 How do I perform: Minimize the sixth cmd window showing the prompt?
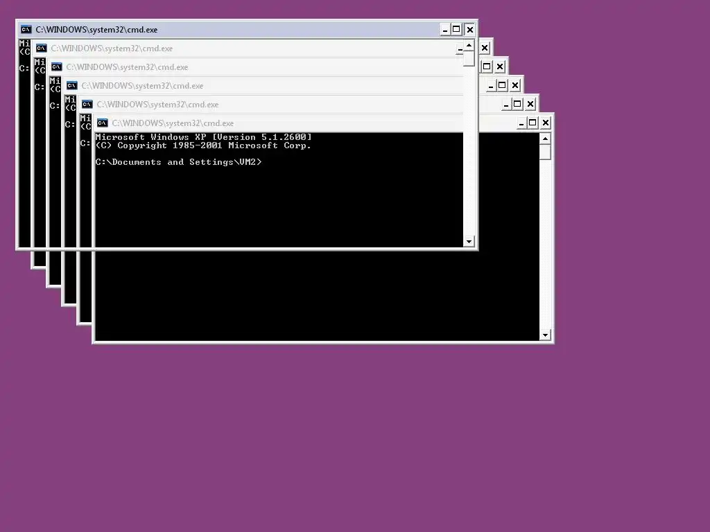(x=521, y=123)
